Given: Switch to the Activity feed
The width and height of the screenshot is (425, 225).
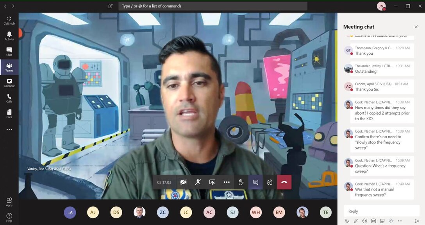Looking at the screenshot, I should (x=9, y=36).
